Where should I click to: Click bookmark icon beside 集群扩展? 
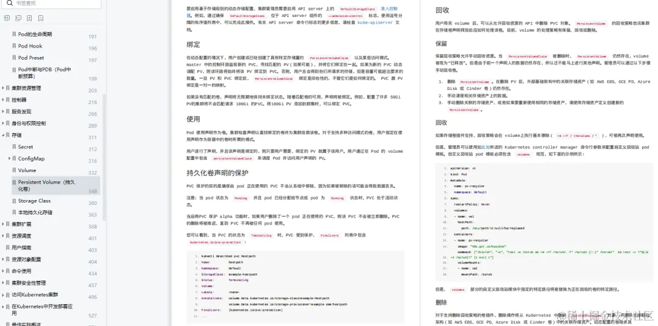[8, 224]
